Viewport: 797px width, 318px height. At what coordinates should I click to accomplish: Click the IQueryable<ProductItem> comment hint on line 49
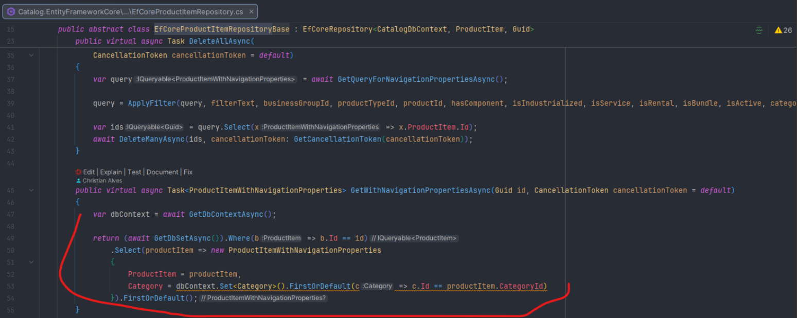(x=414, y=238)
